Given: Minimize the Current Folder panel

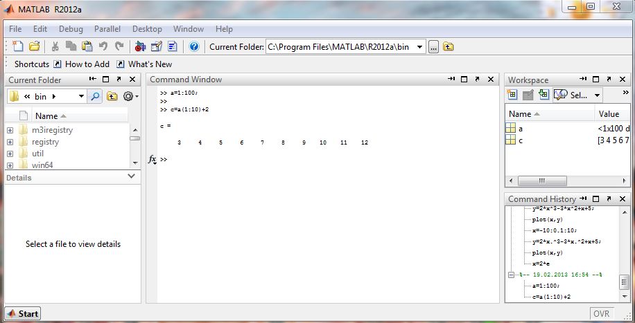Looking at the screenshot, I should point(93,80).
